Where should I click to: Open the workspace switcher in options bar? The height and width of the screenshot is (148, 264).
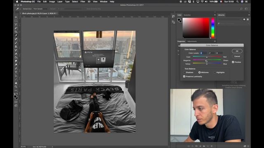pyautogui.click(x=246, y=9)
